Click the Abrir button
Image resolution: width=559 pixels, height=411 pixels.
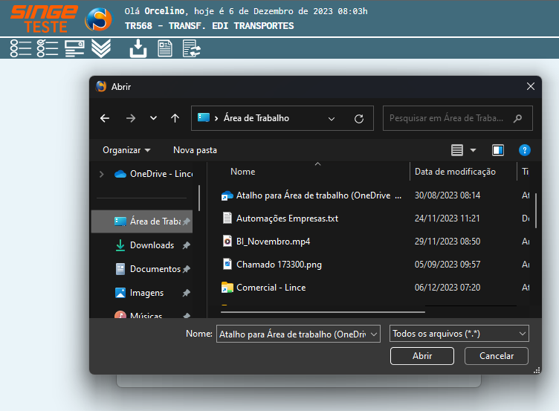click(x=422, y=356)
